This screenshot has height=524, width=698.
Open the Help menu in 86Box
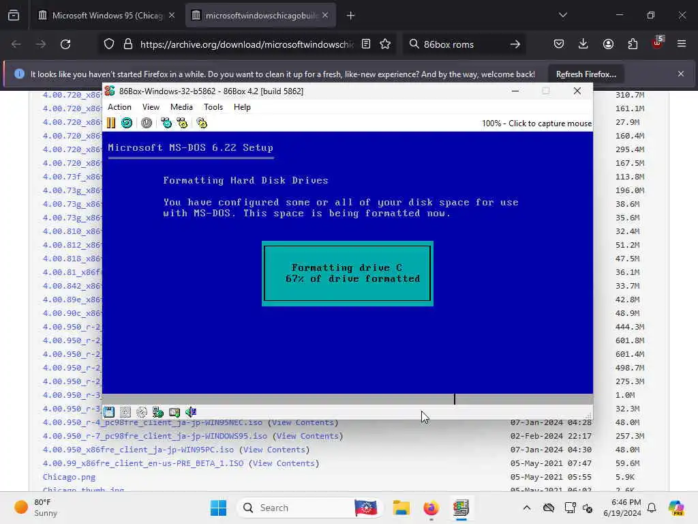click(x=242, y=107)
